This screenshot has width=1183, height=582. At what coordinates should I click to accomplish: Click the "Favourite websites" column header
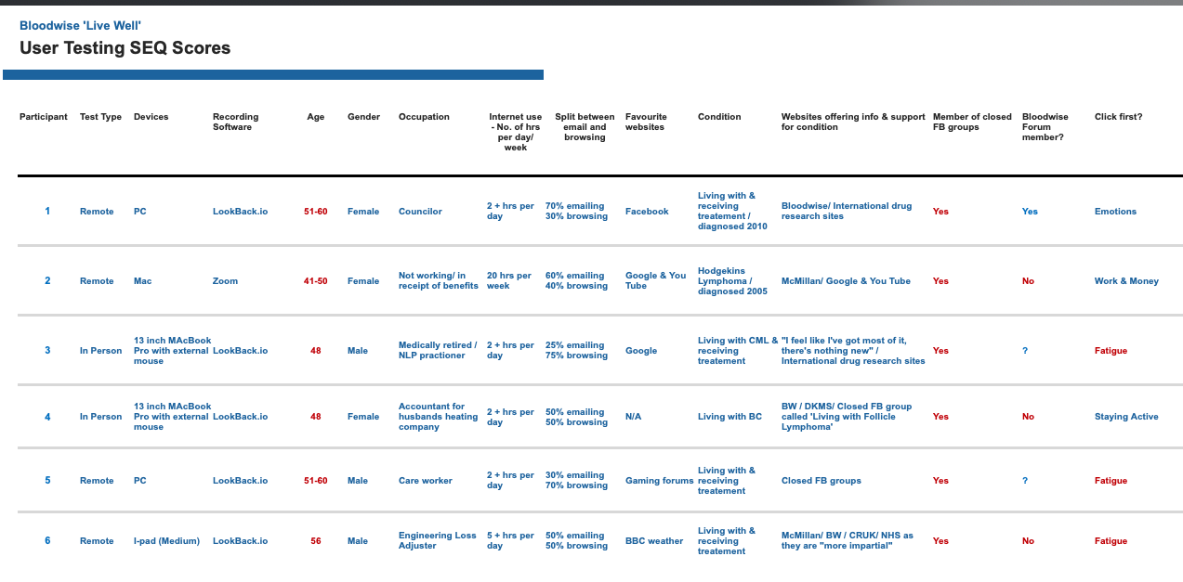[646, 122]
